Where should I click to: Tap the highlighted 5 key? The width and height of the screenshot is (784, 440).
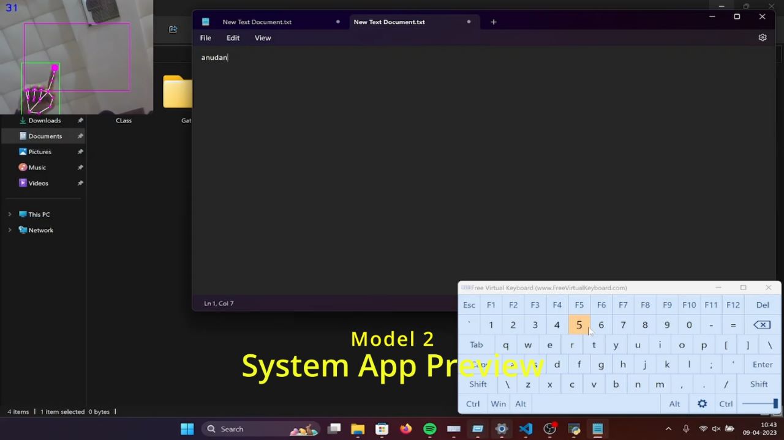tap(579, 325)
